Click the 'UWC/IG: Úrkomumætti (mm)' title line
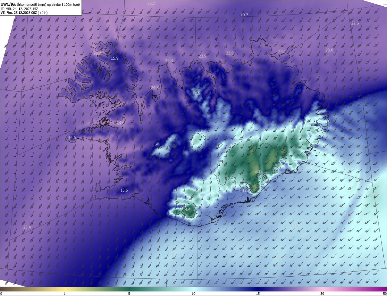The height and width of the screenshot is (296, 387). coord(41,4)
